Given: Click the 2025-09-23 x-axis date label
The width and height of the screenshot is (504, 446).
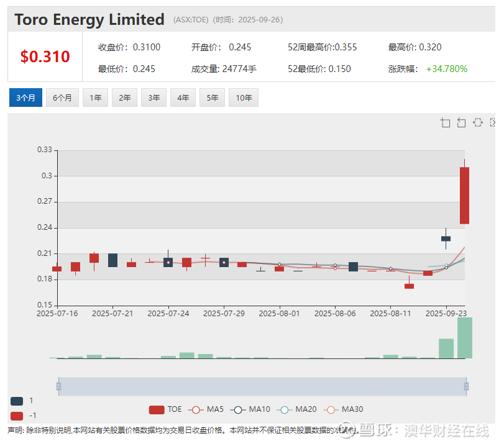Looking at the screenshot, I should [446, 313].
